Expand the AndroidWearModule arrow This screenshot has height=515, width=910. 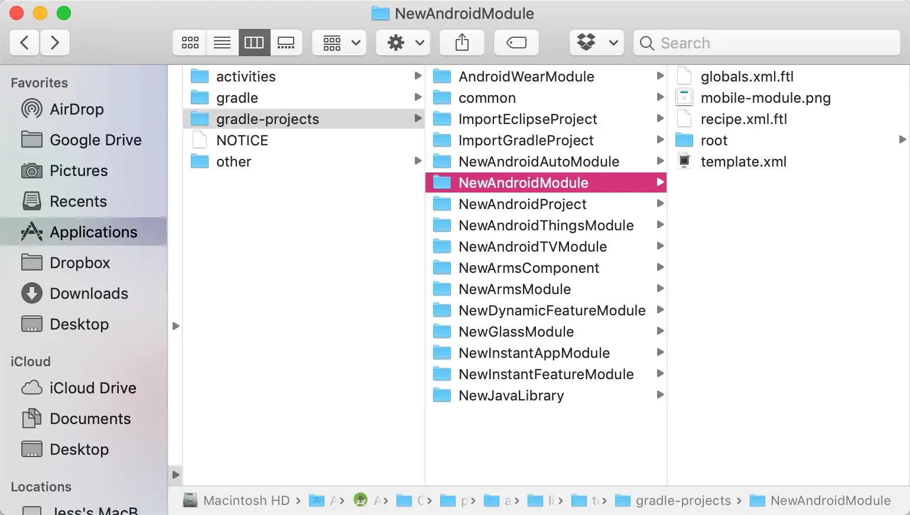(660, 76)
